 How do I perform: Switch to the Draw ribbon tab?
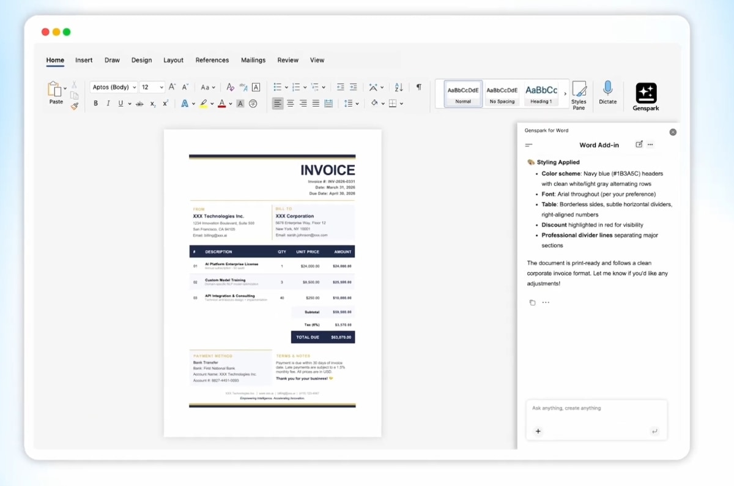[112, 60]
